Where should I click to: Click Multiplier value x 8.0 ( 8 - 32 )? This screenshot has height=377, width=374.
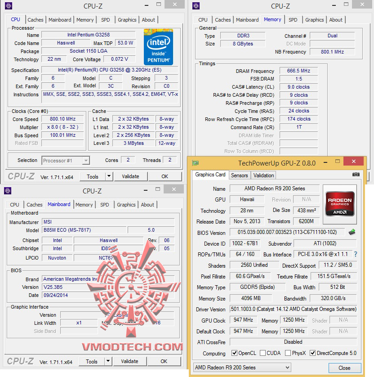pos(62,127)
